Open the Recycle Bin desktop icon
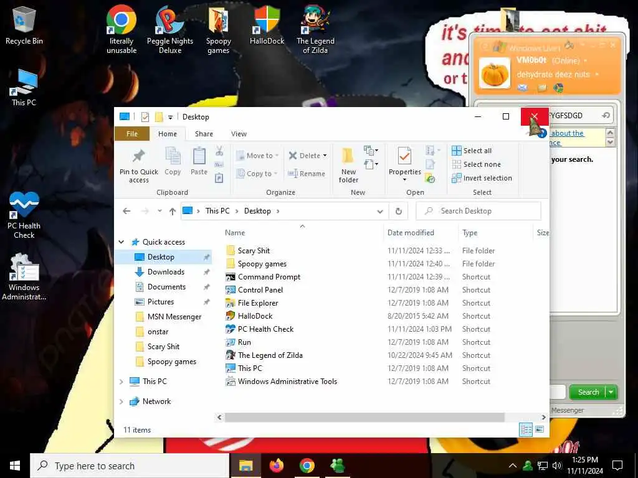The image size is (638, 478). pos(24,25)
